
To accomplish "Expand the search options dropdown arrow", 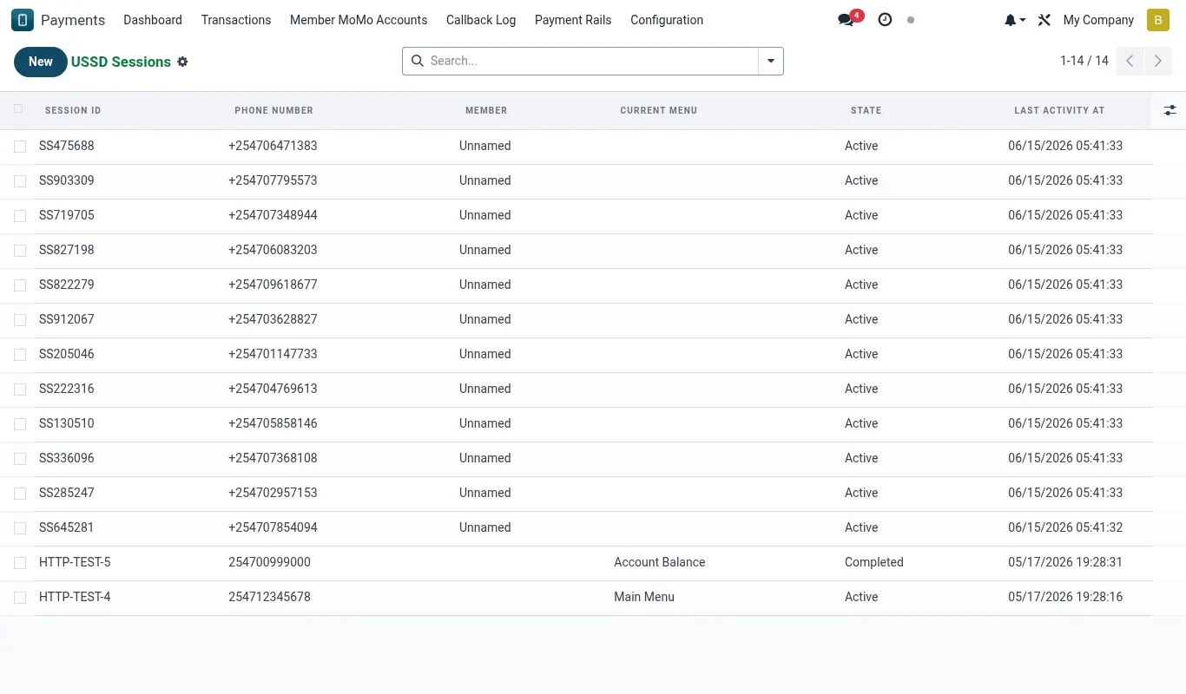I will [x=771, y=61].
